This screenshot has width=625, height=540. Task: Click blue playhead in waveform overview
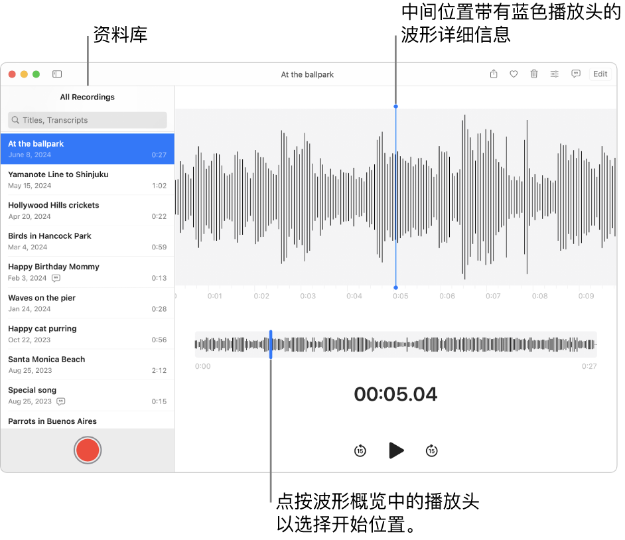(271, 344)
